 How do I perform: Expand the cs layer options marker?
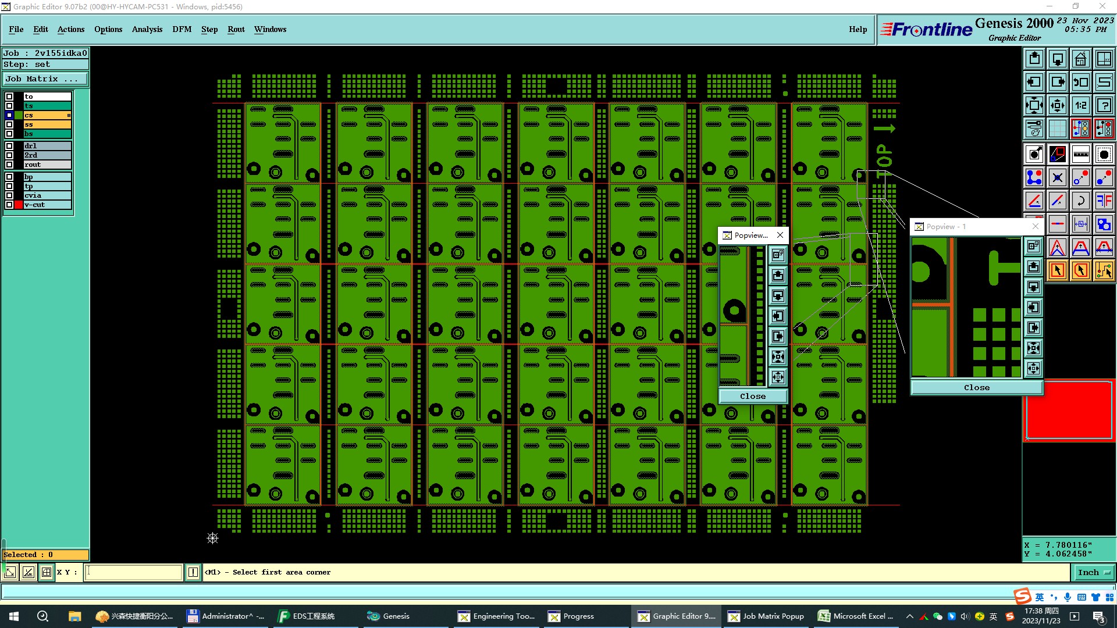click(69, 116)
